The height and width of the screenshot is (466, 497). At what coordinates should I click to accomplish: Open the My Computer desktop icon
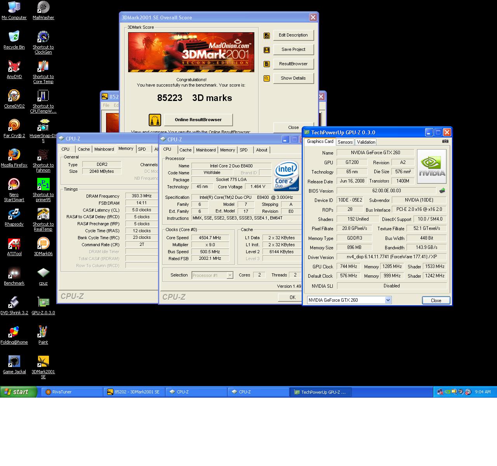pyautogui.click(x=14, y=10)
